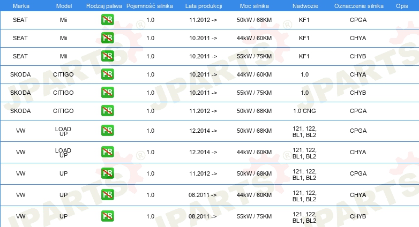Click LOAD UP model in the CHYA row
This screenshot has width=419, height=227.
tap(63, 153)
